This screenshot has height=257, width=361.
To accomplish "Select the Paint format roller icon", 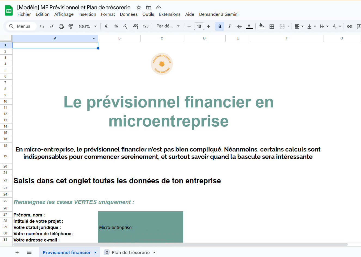I will [71, 26].
